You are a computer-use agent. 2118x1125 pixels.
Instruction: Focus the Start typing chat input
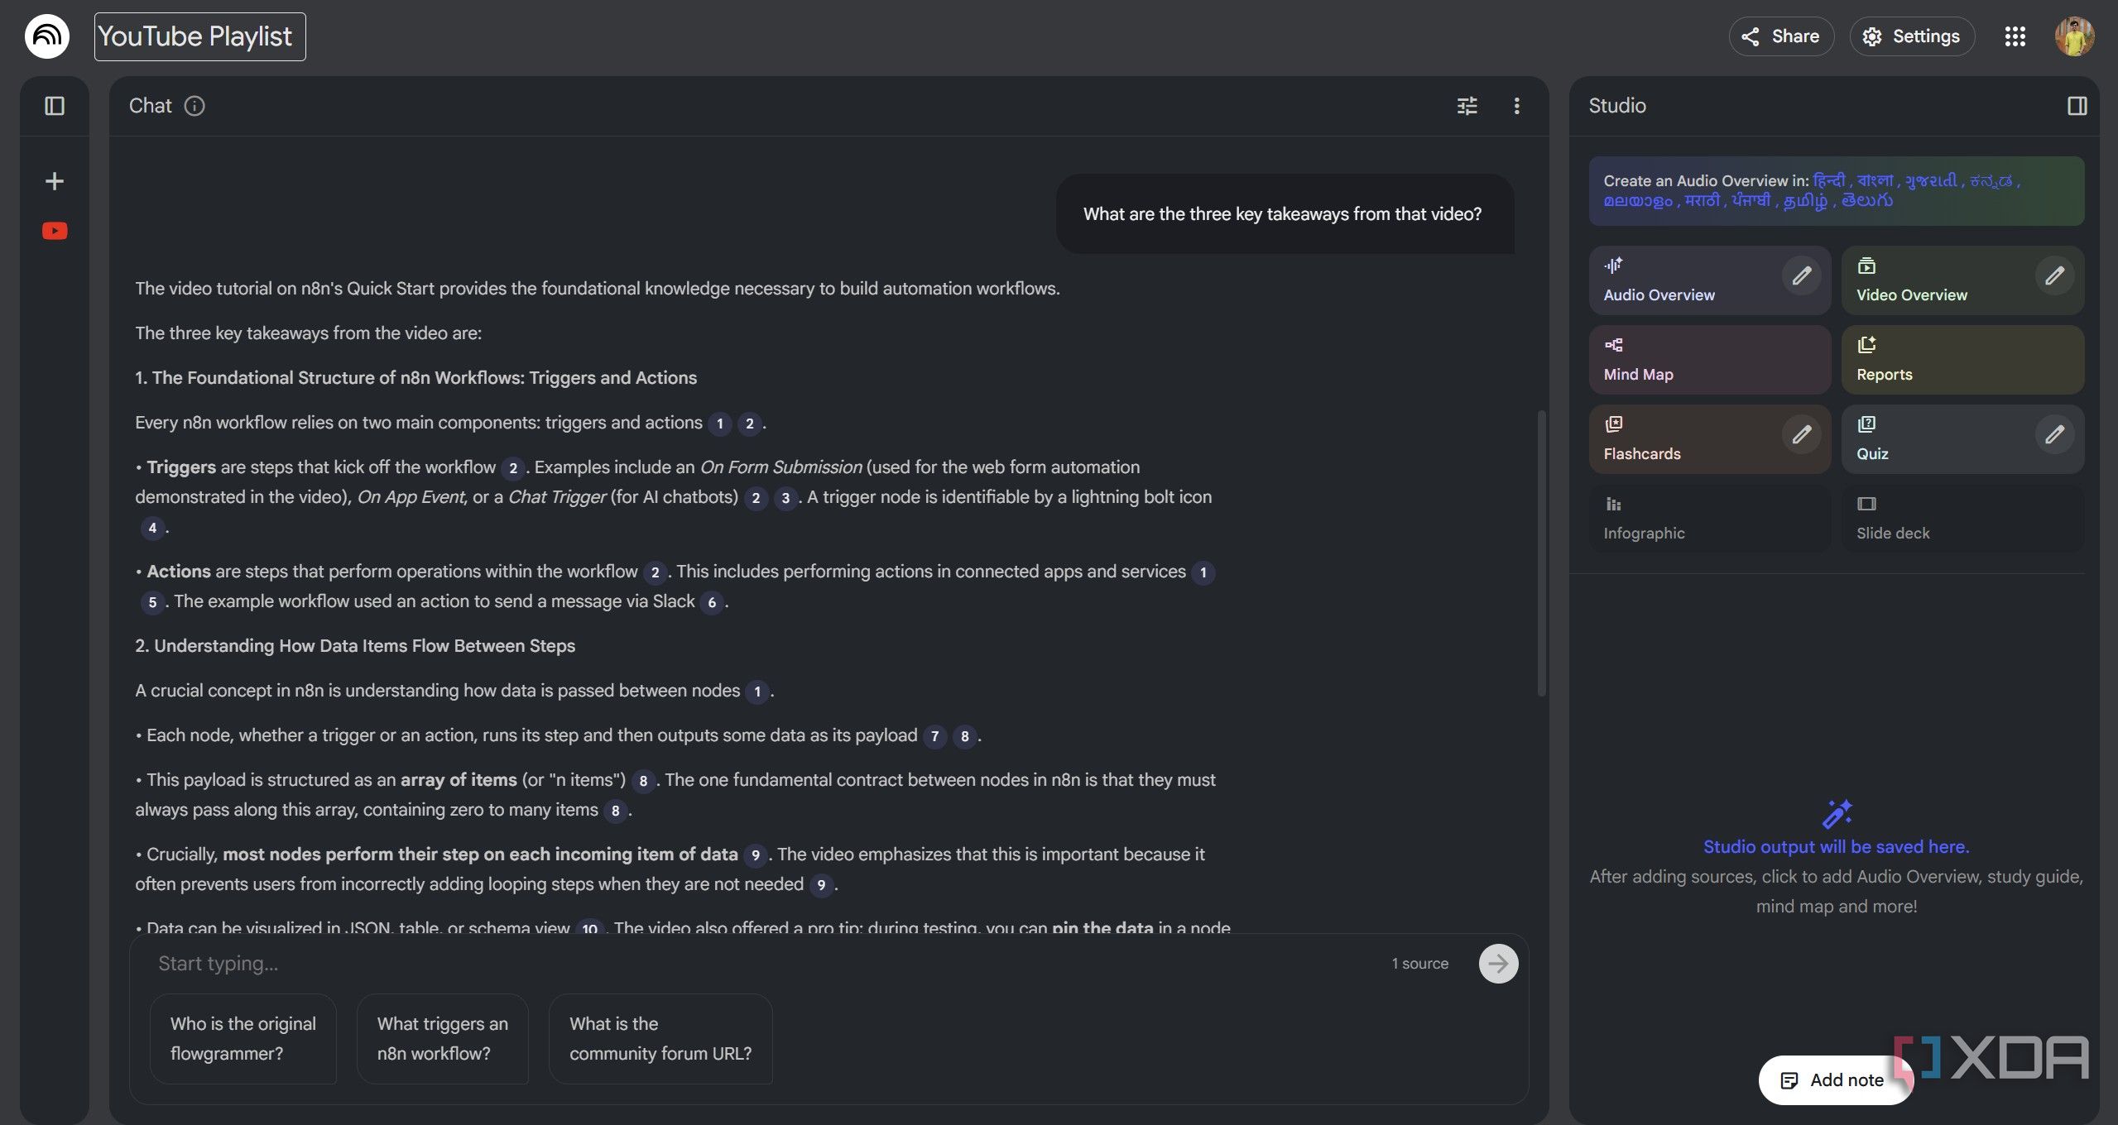pos(761,964)
